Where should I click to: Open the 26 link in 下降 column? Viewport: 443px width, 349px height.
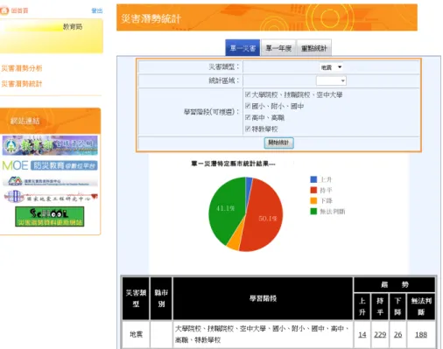click(397, 334)
